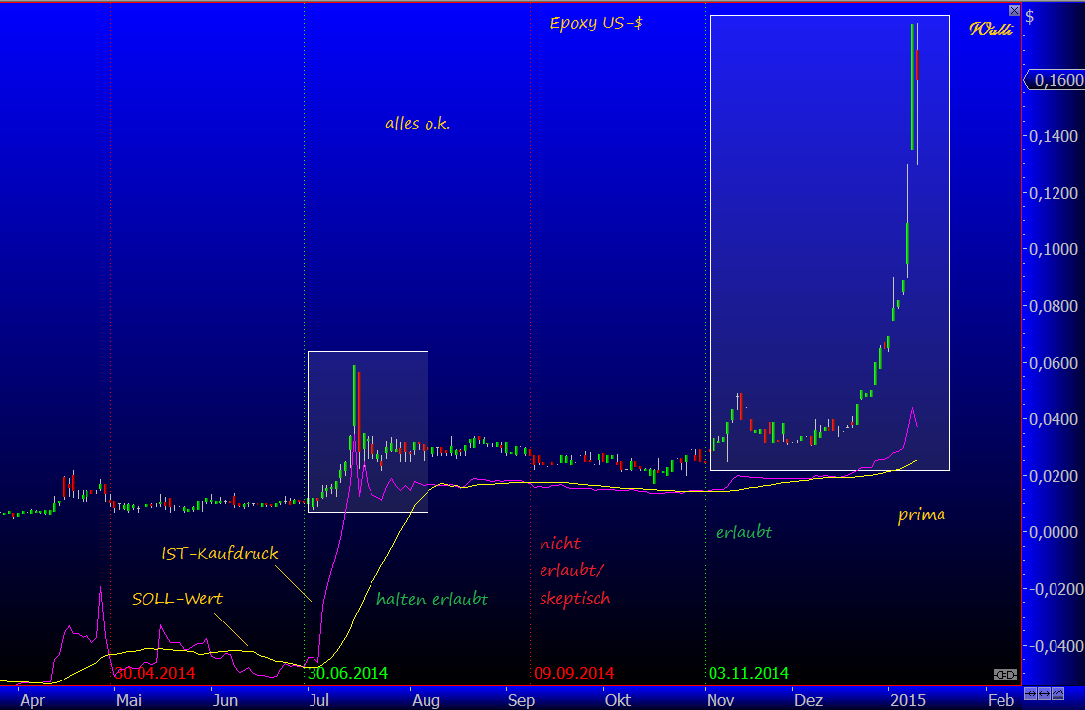Select the 'halten erlaubt' green annotation
This screenshot has width=1085, height=710.
432,599
